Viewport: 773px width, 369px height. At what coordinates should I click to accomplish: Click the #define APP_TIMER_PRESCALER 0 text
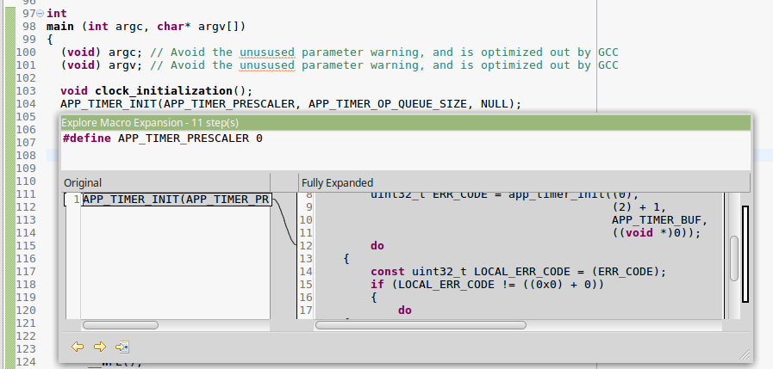[163, 138]
